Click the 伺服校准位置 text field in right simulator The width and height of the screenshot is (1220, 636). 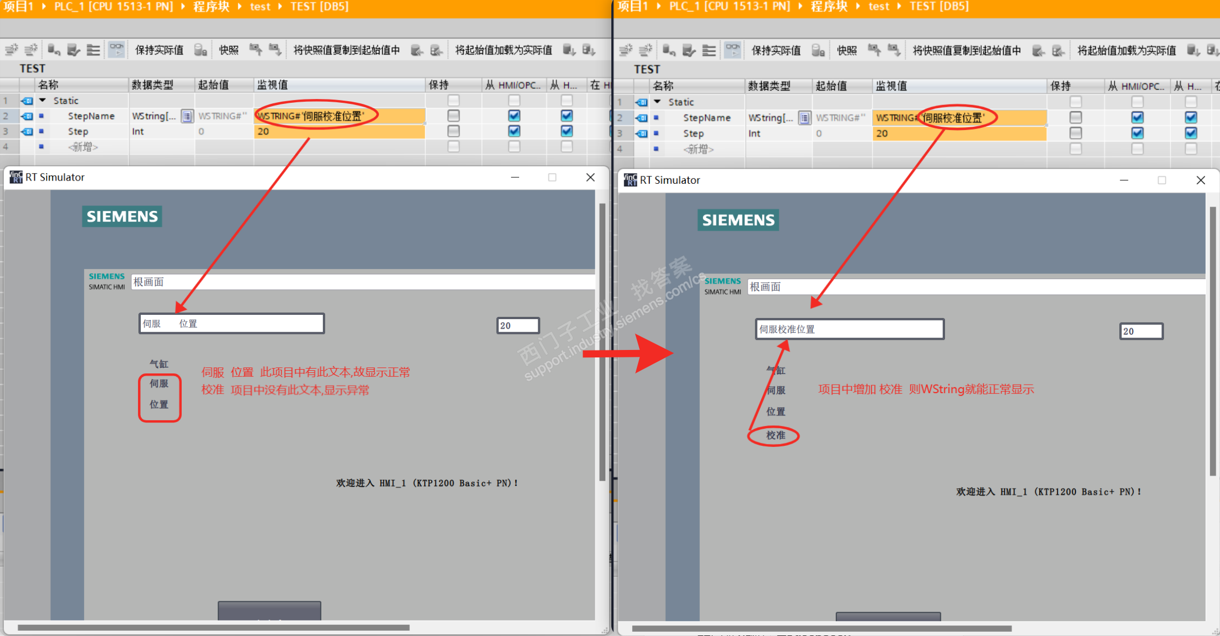click(849, 329)
